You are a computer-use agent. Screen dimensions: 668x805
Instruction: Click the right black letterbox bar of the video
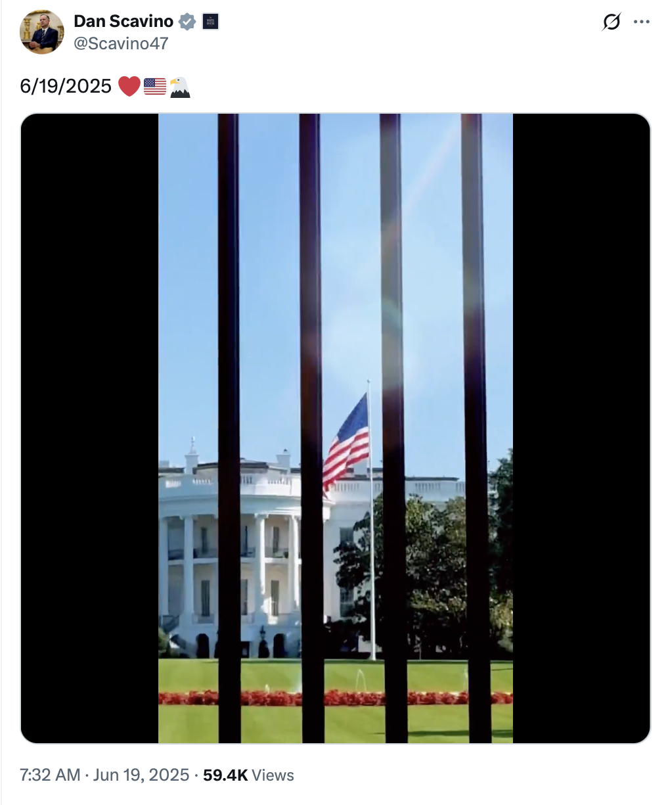[x=581, y=428]
